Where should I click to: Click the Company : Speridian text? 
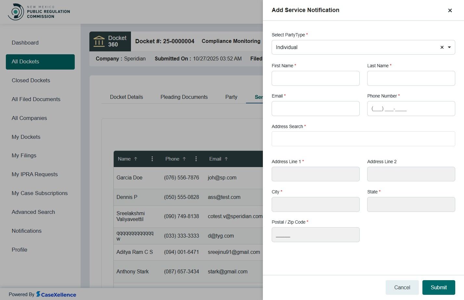pyautogui.click(x=121, y=59)
